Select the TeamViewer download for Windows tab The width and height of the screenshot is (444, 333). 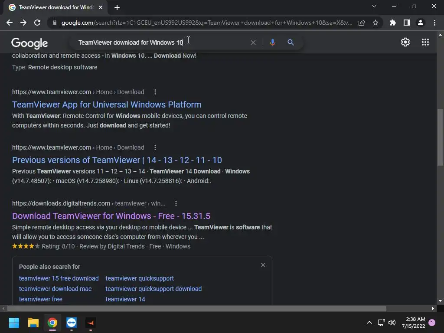click(x=56, y=7)
